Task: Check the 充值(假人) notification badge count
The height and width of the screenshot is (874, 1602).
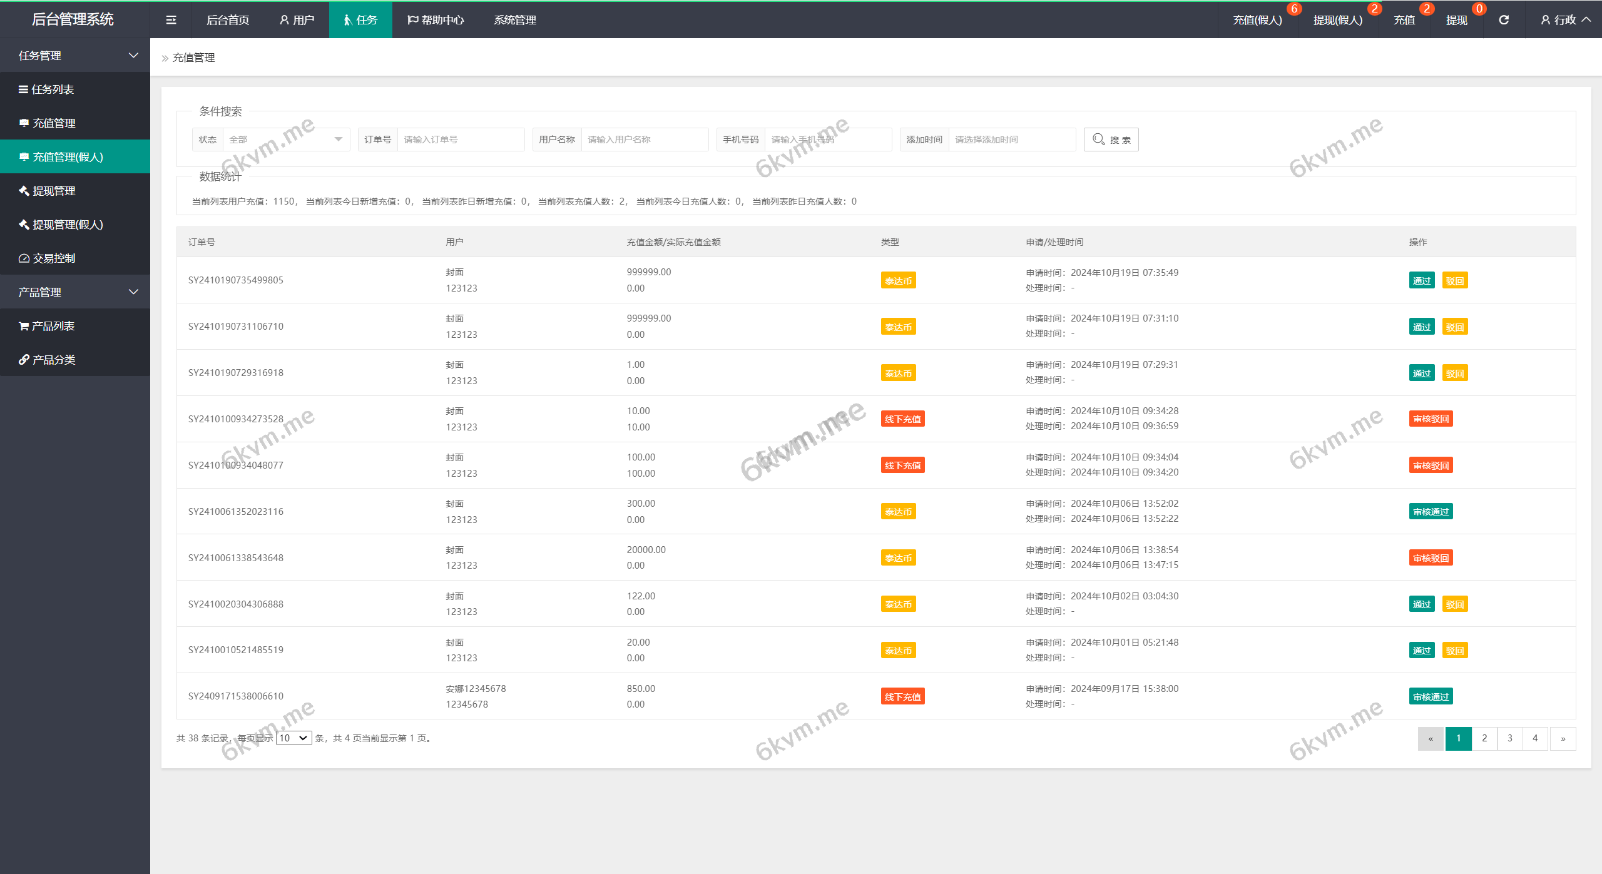Action: click(1295, 9)
